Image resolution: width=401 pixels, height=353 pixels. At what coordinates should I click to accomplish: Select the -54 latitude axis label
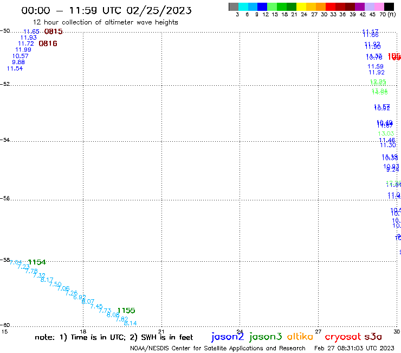[5, 140]
